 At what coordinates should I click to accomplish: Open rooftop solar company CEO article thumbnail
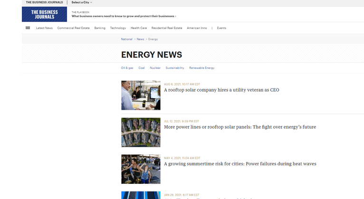tap(141, 95)
